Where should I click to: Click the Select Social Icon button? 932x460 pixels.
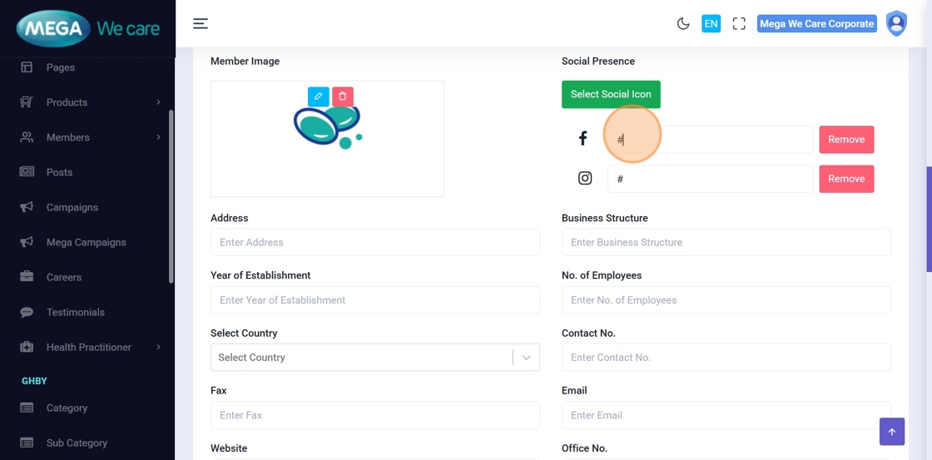point(611,95)
